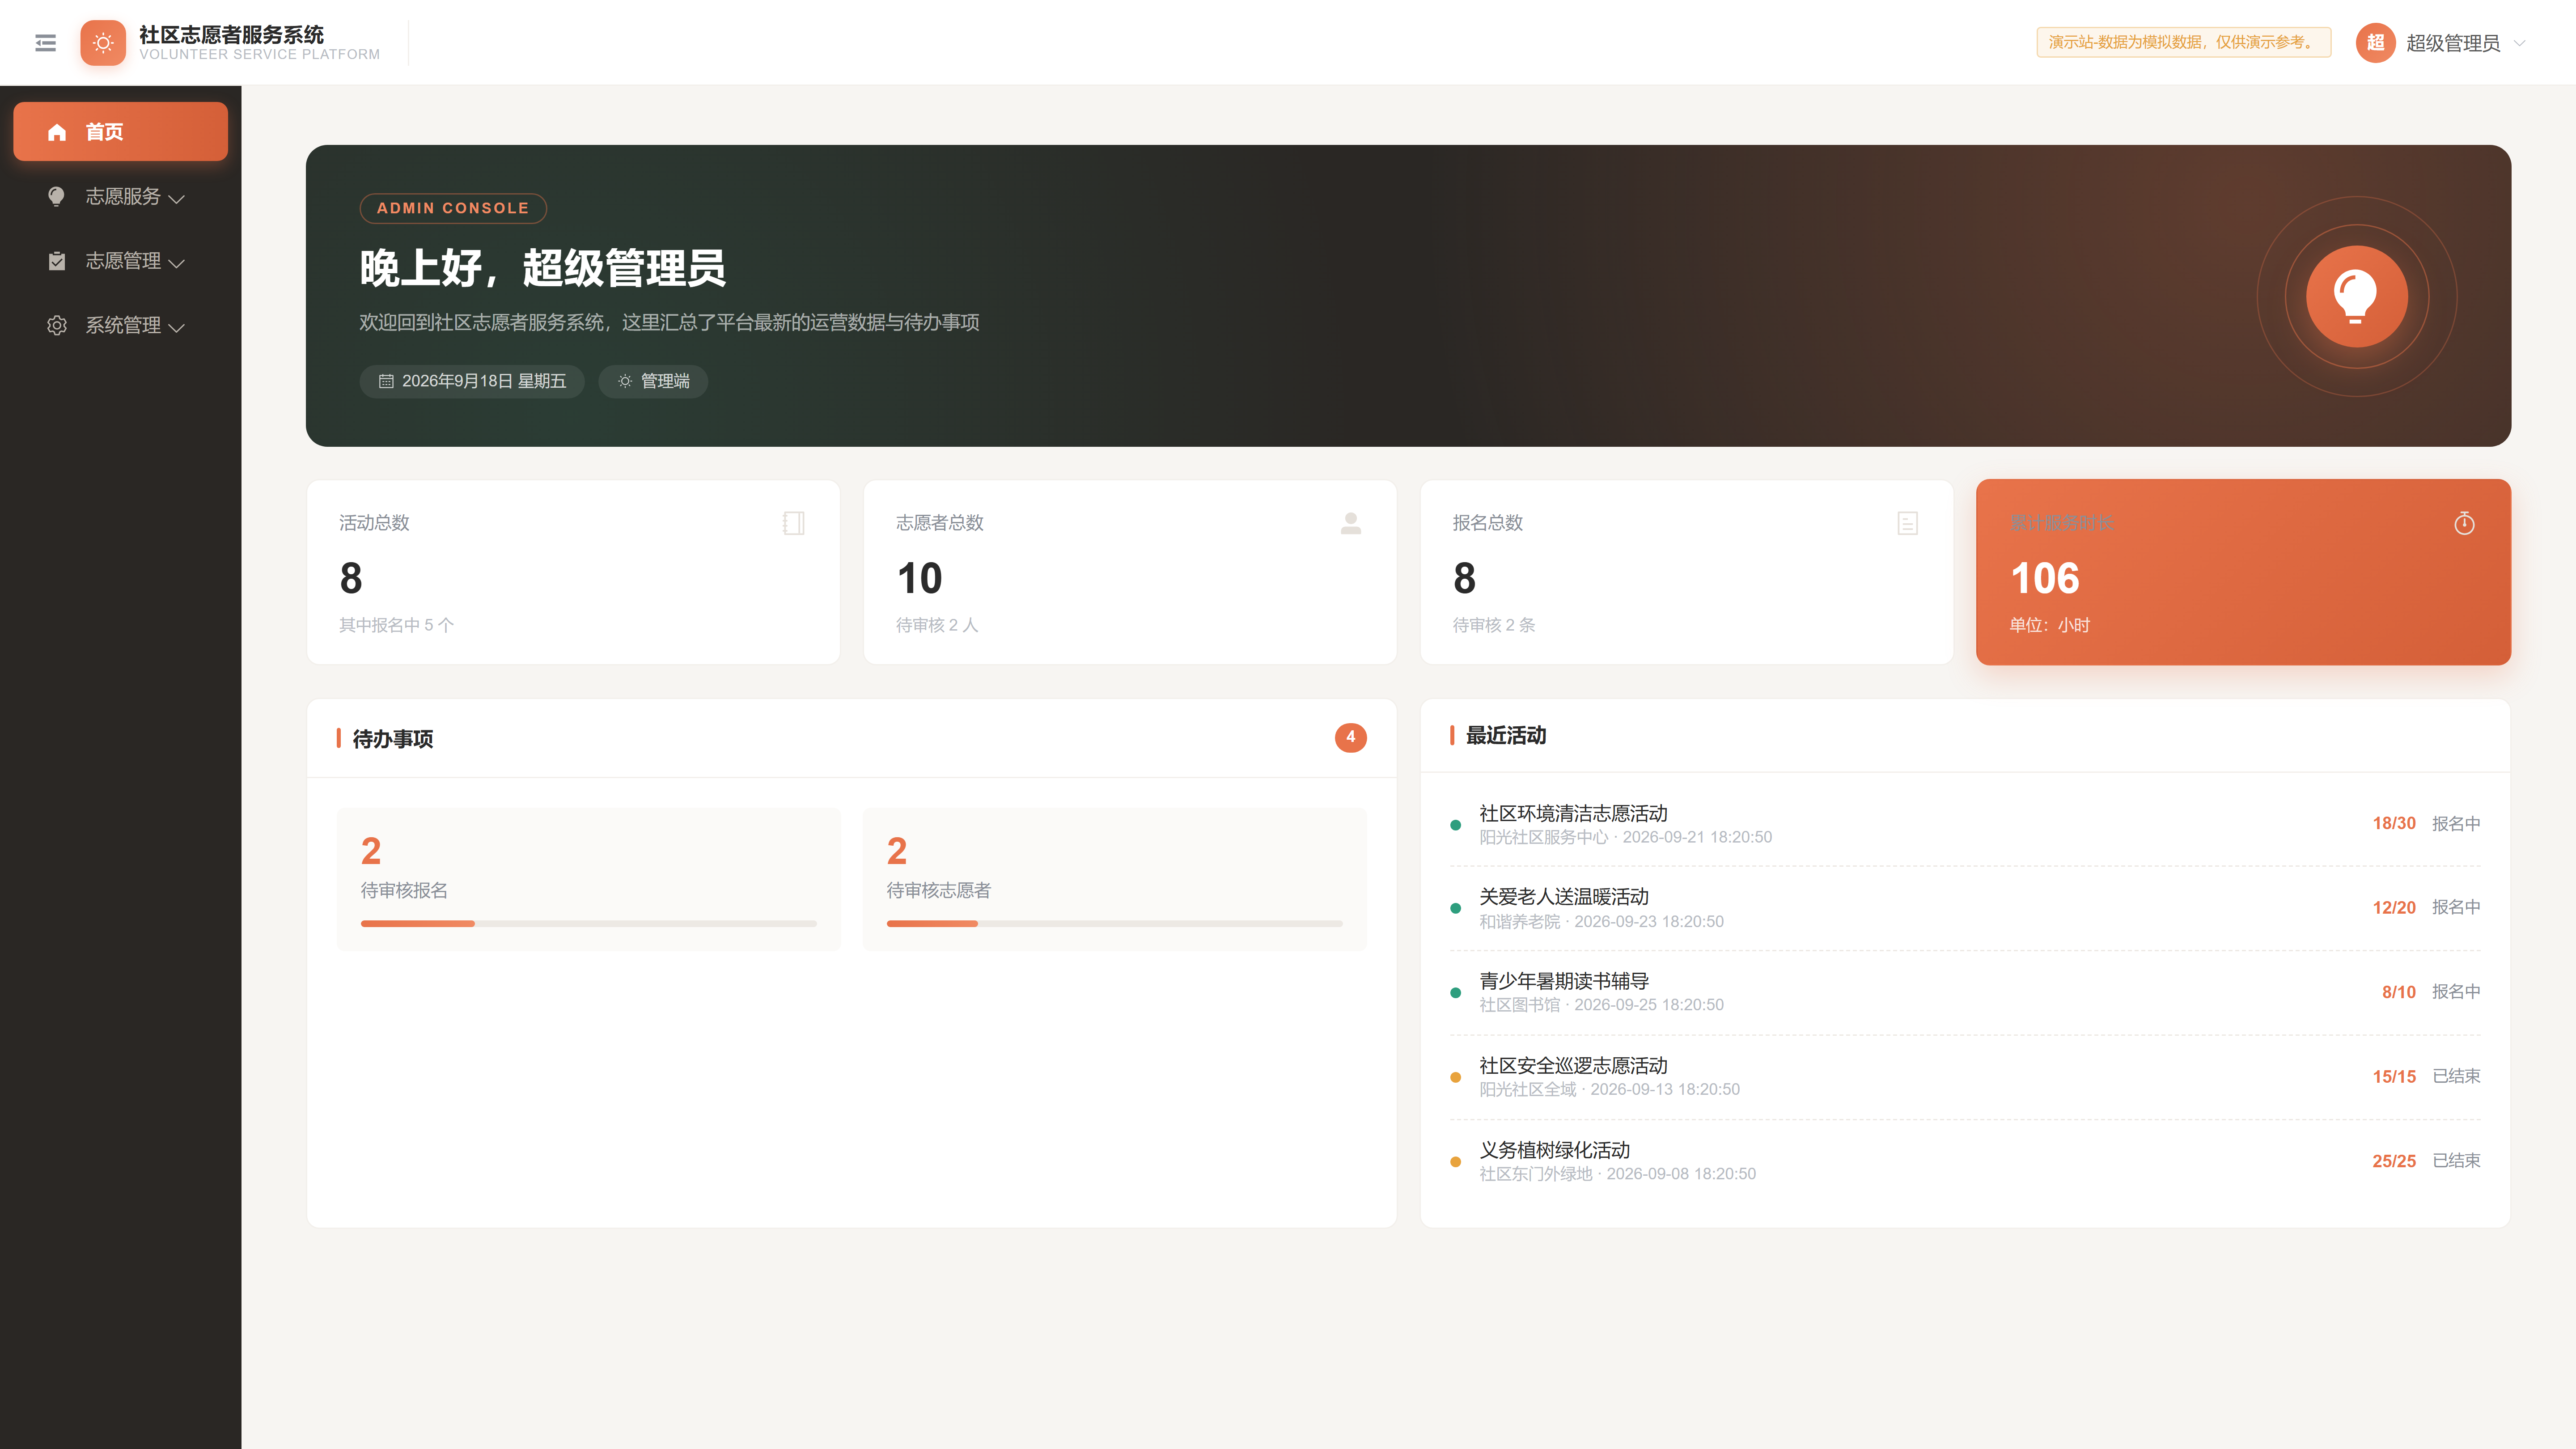Click the clipboard icon beside 志愿管理
2576x1449 pixels.
[57, 261]
